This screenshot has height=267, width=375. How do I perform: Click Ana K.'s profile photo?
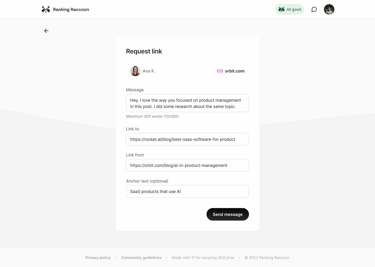pyautogui.click(x=135, y=71)
